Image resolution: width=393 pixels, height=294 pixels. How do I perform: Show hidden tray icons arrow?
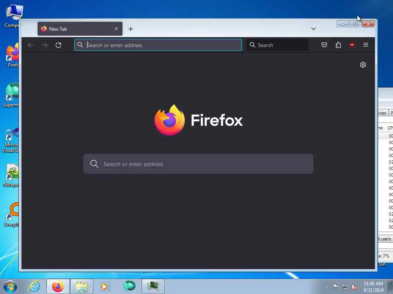[x=326, y=287]
